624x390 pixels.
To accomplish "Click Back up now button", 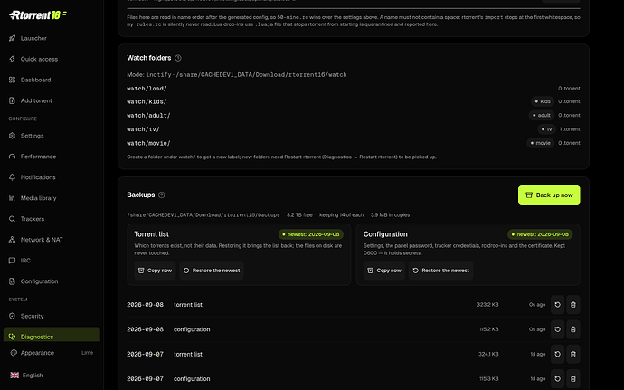I will (549, 195).
